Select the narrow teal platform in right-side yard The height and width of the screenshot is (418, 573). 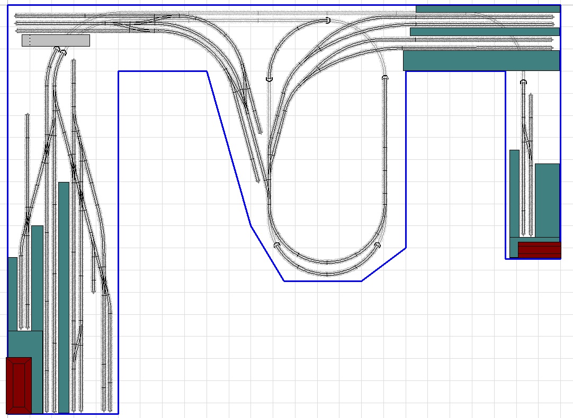click(514, 193)
